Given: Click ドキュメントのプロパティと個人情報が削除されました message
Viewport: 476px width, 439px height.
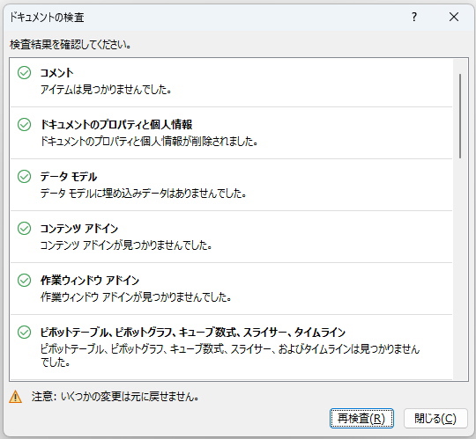Looking at the screenshot, I should 149,142.
